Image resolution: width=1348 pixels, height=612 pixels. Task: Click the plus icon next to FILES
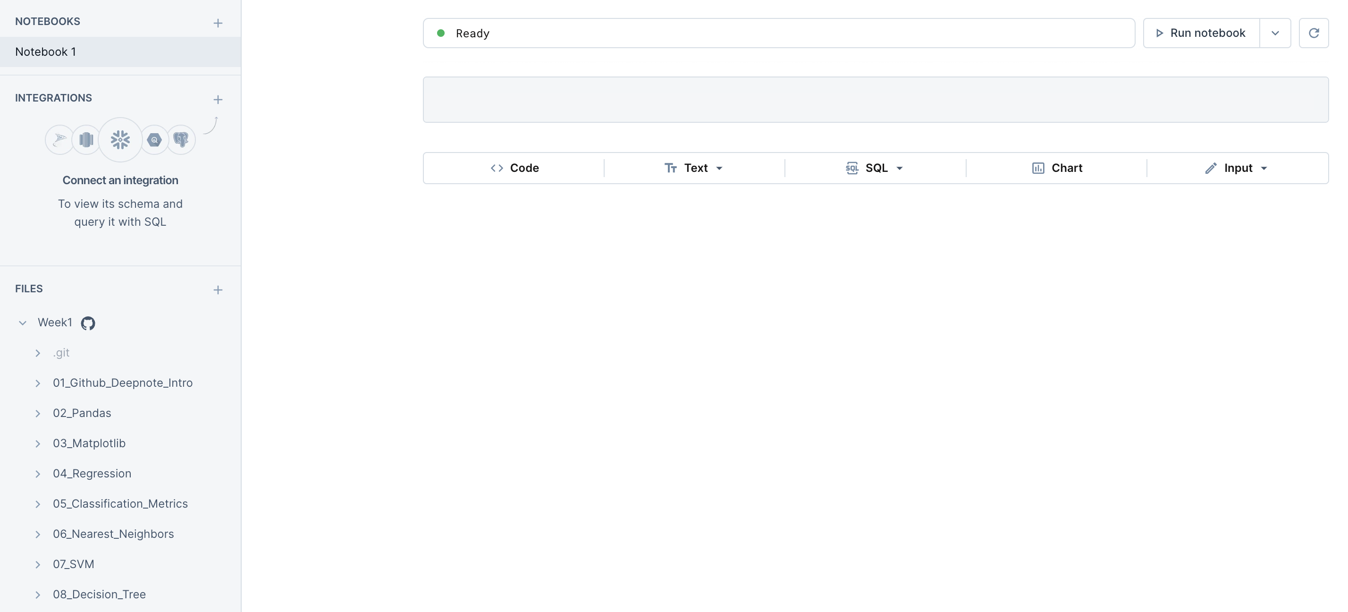pos(218,290)
